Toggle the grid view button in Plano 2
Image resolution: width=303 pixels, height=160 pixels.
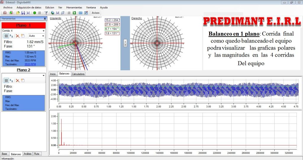[x=6, y=80]
